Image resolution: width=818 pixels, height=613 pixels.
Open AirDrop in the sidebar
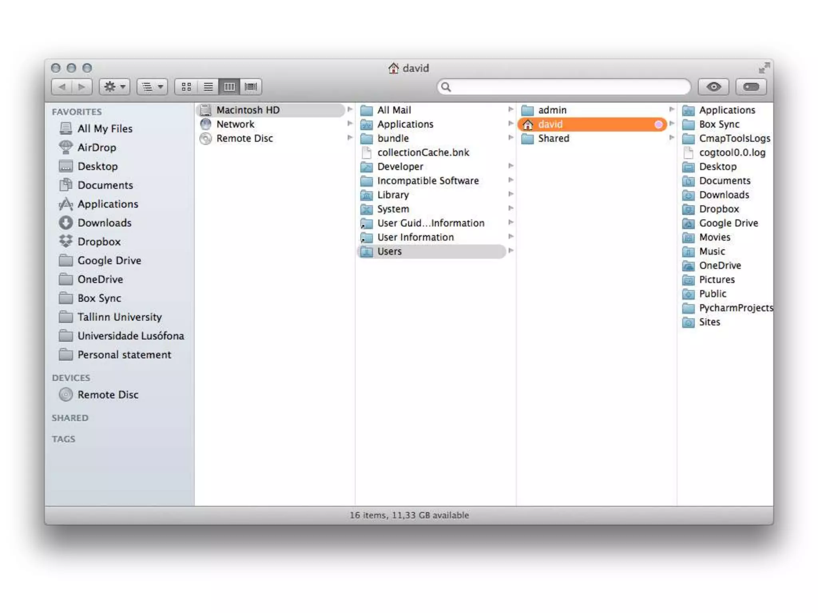pos(97,147)
